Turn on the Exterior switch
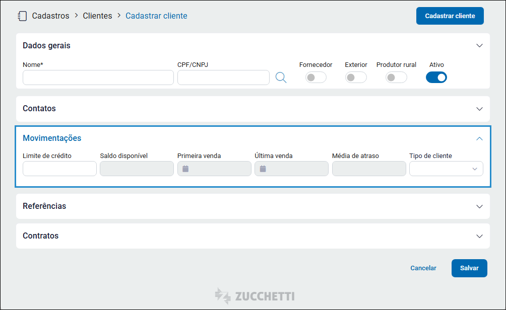The width and height of the screenshot is (506, 310). pos(356,77)
